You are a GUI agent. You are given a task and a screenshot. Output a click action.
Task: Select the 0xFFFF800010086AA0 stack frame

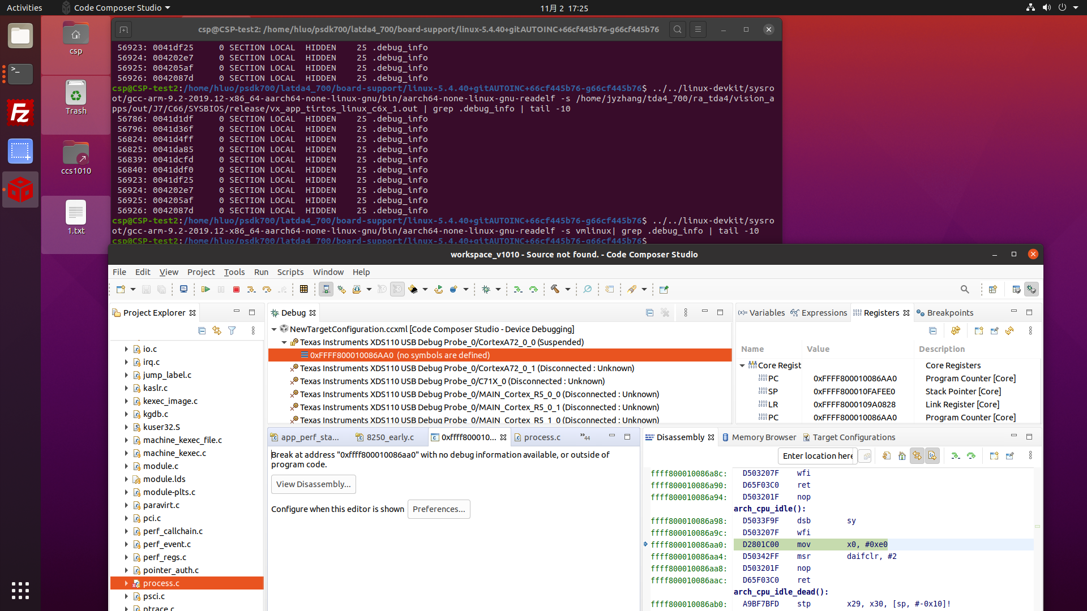click(x=500, y=355)
